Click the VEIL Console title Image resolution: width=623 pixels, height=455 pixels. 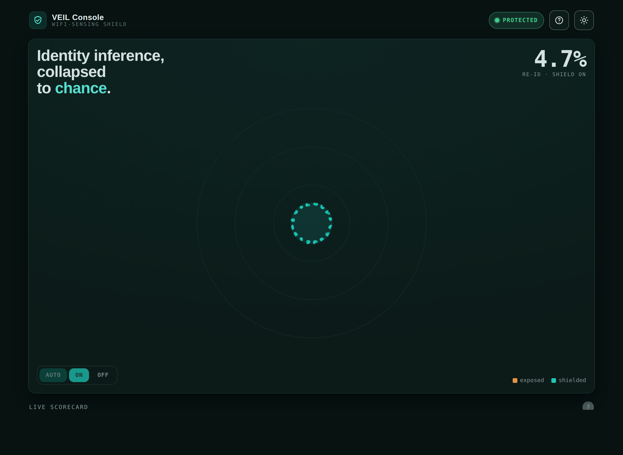tap(78, 17)
